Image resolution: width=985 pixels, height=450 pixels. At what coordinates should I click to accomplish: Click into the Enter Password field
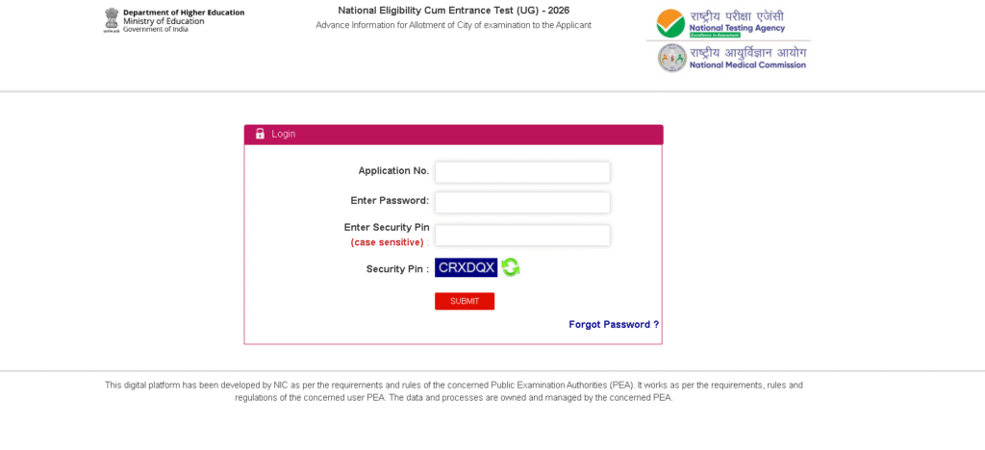522,203
